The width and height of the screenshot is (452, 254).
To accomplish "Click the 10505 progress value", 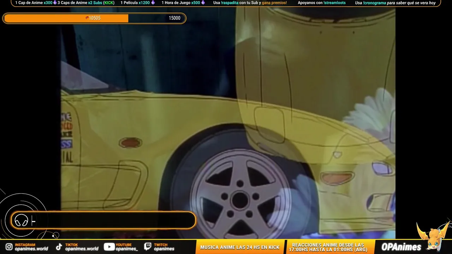I will 95,18.
